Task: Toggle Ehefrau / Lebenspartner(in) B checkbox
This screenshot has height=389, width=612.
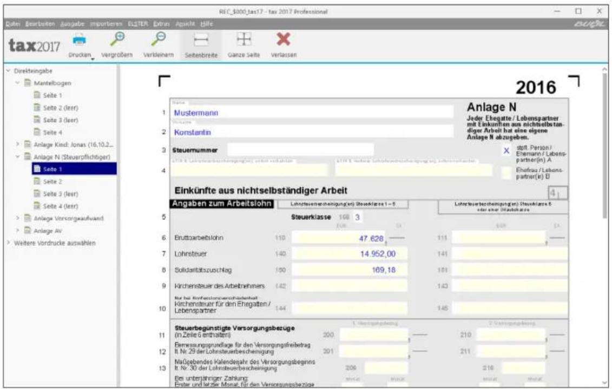Action: 506,173
